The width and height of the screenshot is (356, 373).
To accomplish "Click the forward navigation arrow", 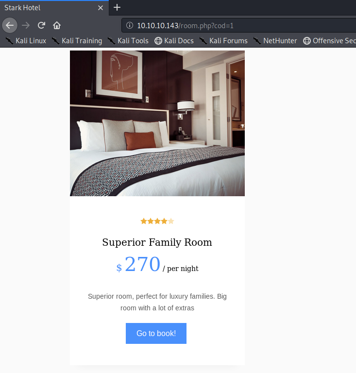I will click(26, 25).
